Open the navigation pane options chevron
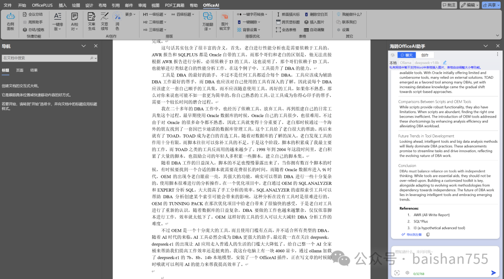 pos(84,46)
